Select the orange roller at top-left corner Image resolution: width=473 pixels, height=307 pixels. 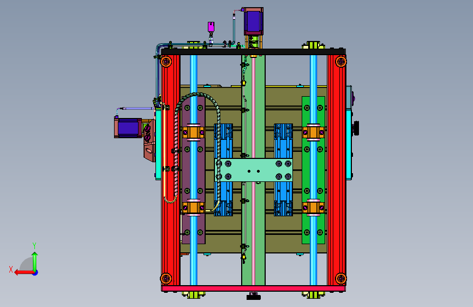click(x=166, y=62)
